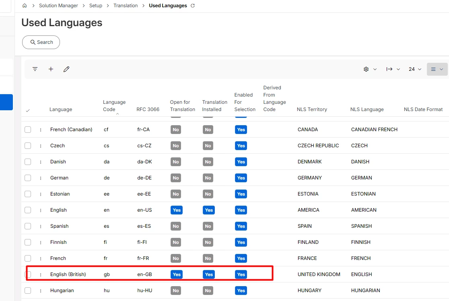449x301 pixels.
Task: Open row actions for English (British)
Action: tap(41, 274)
